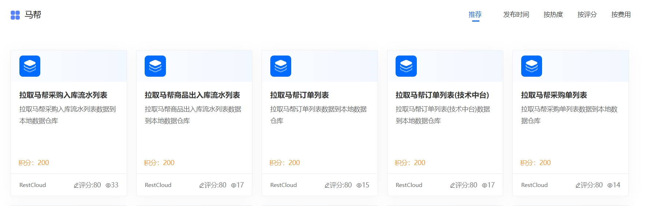
Task: Open title 拉取马帮采购入库流水列表
Action: click(63, 95)
